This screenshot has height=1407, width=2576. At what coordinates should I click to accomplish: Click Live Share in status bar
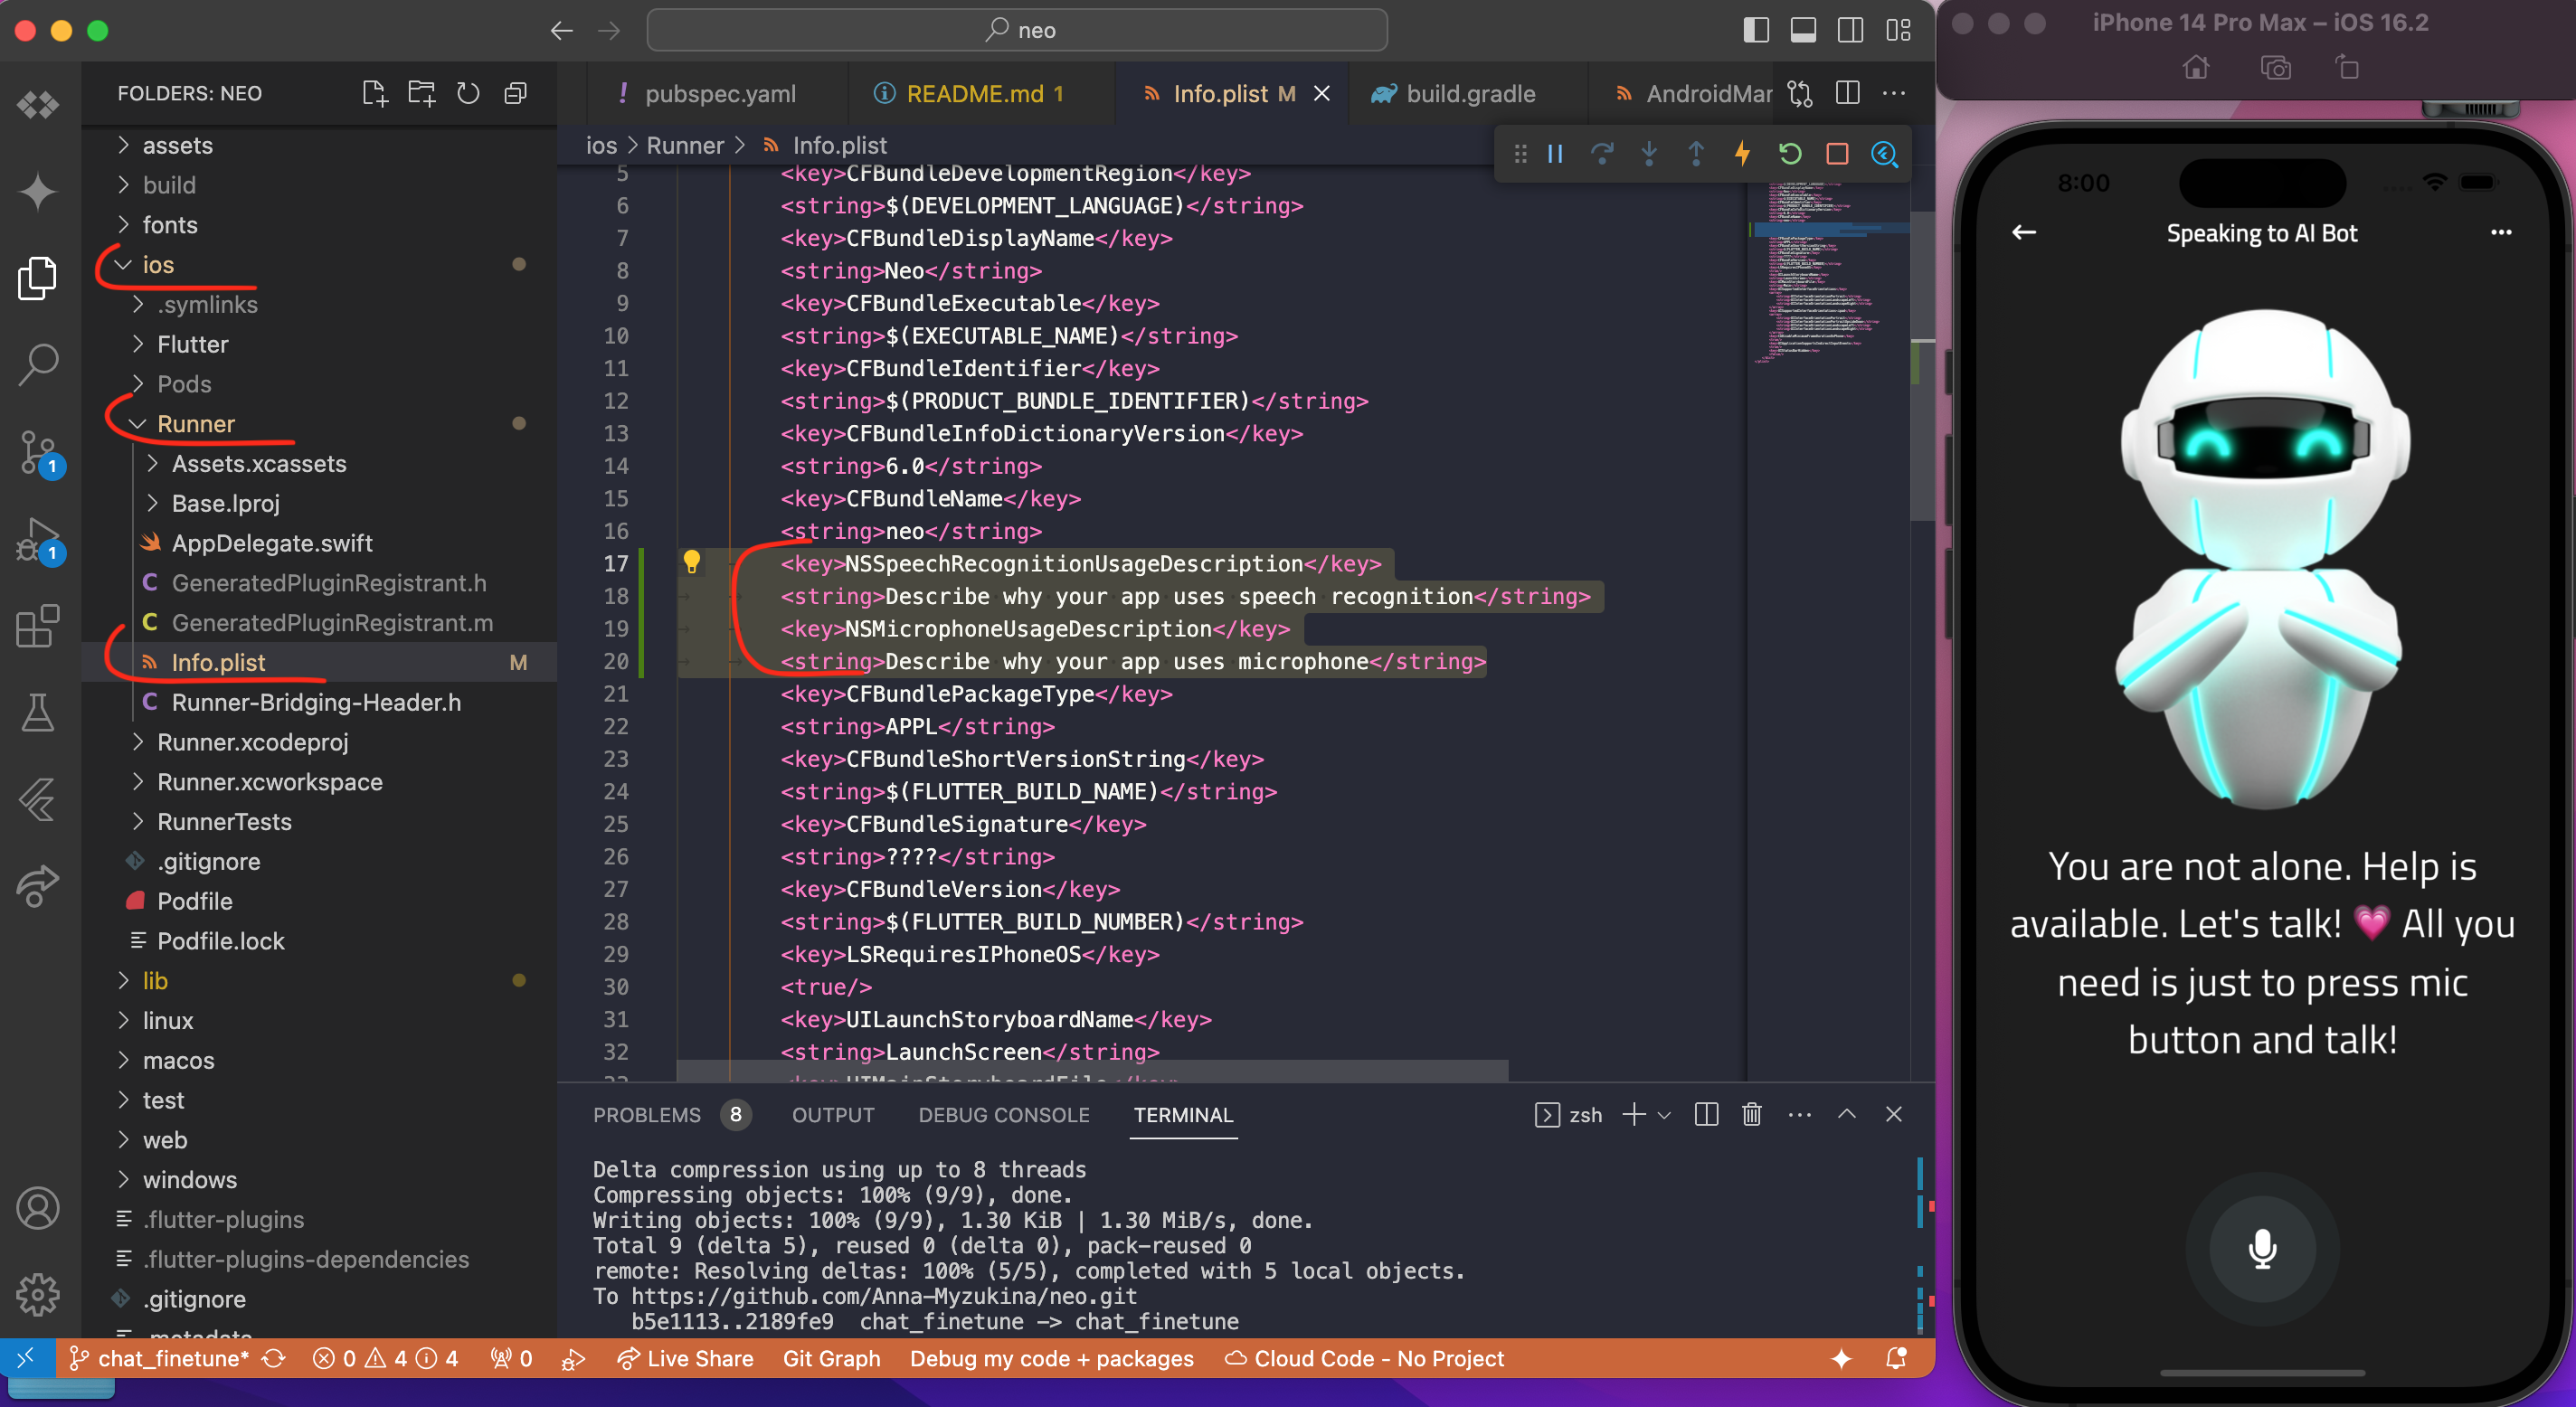[x=686, y=1359]
